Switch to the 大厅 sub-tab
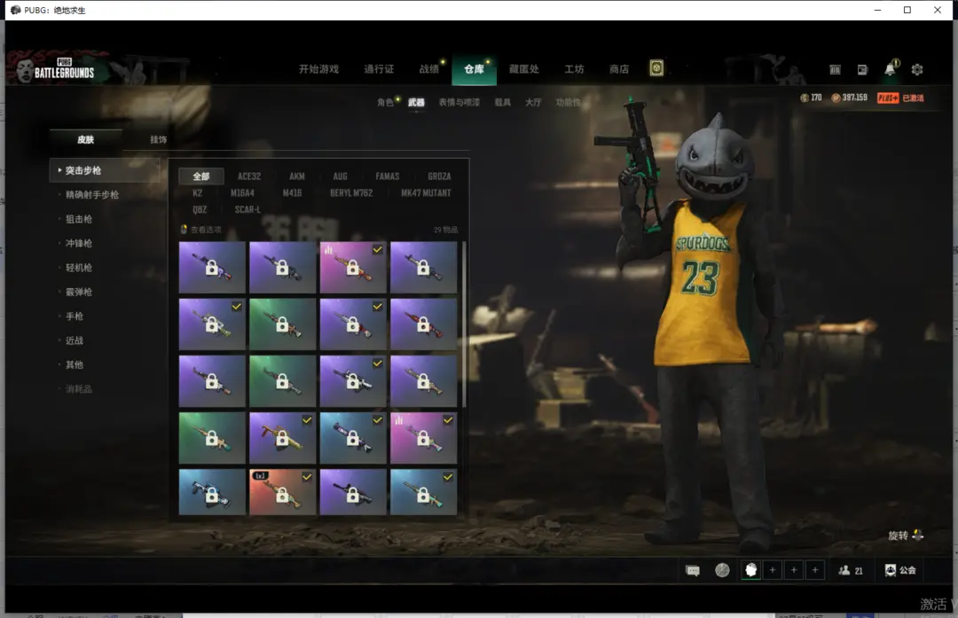 tap(533, 102)
